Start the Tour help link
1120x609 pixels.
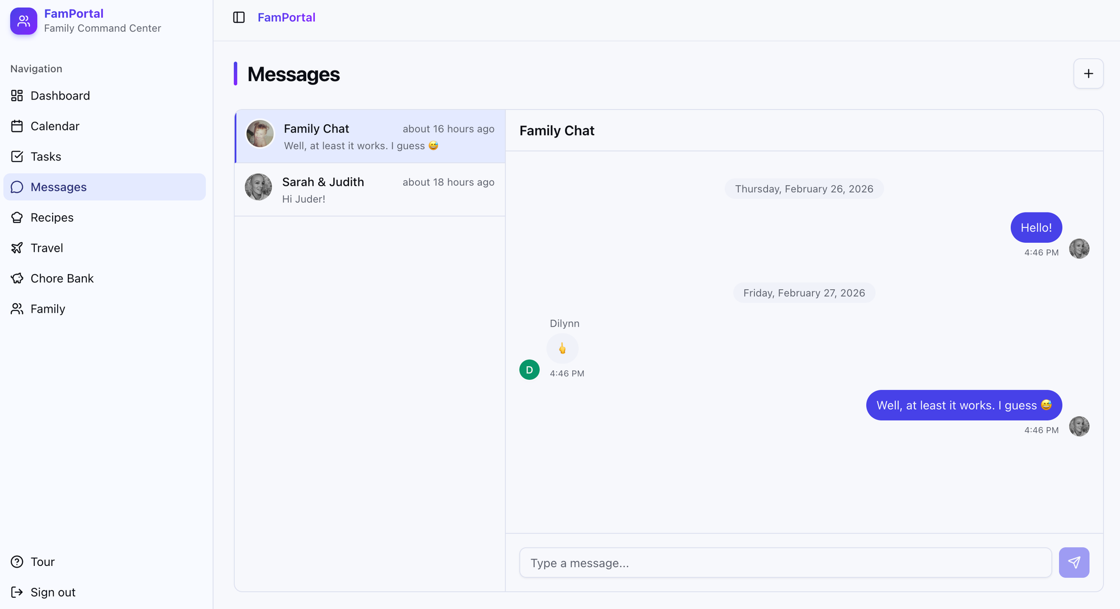coord(42,561)
